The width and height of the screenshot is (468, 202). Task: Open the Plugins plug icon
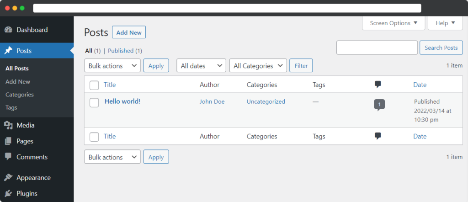8,193
